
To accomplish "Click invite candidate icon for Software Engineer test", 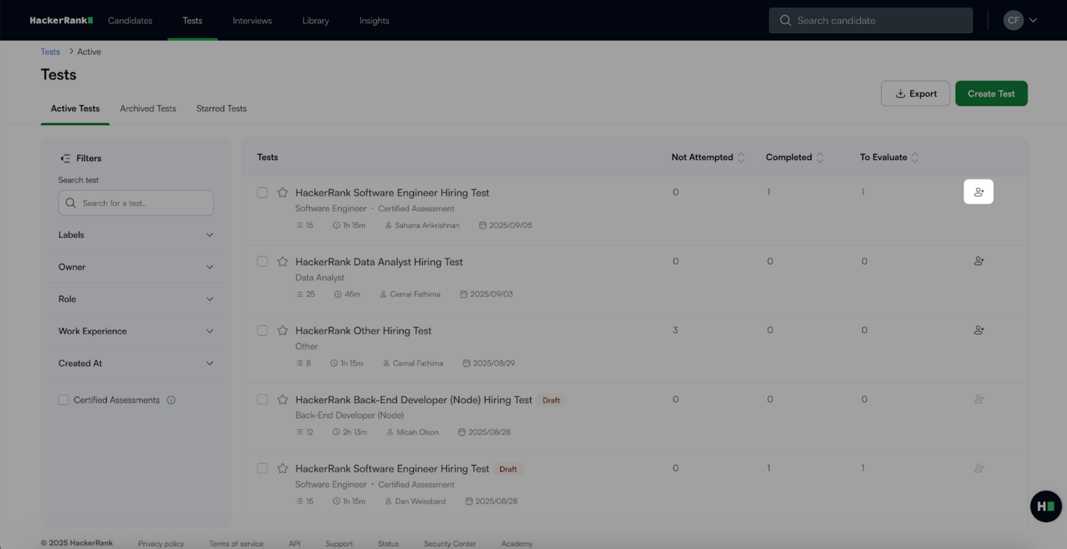I will (x=978, y=192).
